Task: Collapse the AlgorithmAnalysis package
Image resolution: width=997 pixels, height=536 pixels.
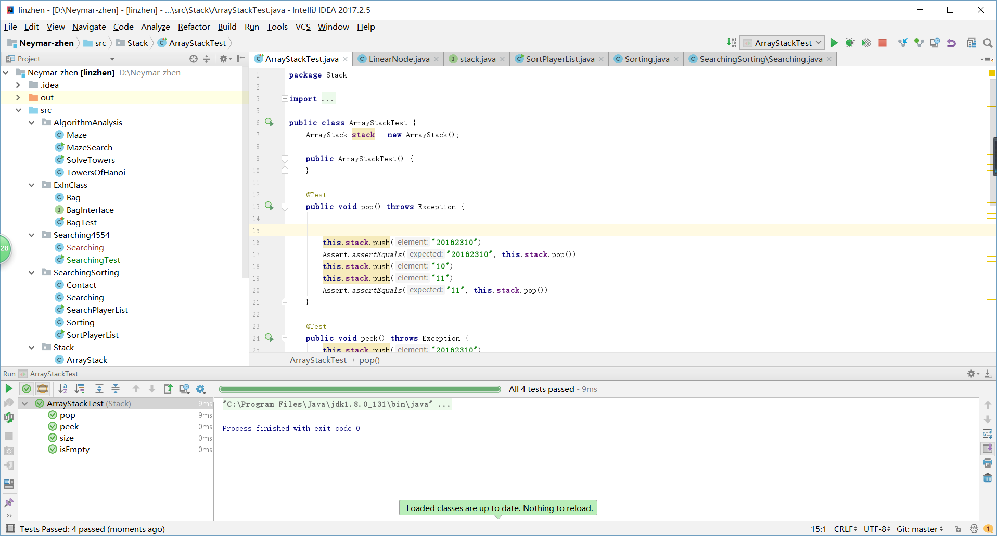Action: coord(31,122)
